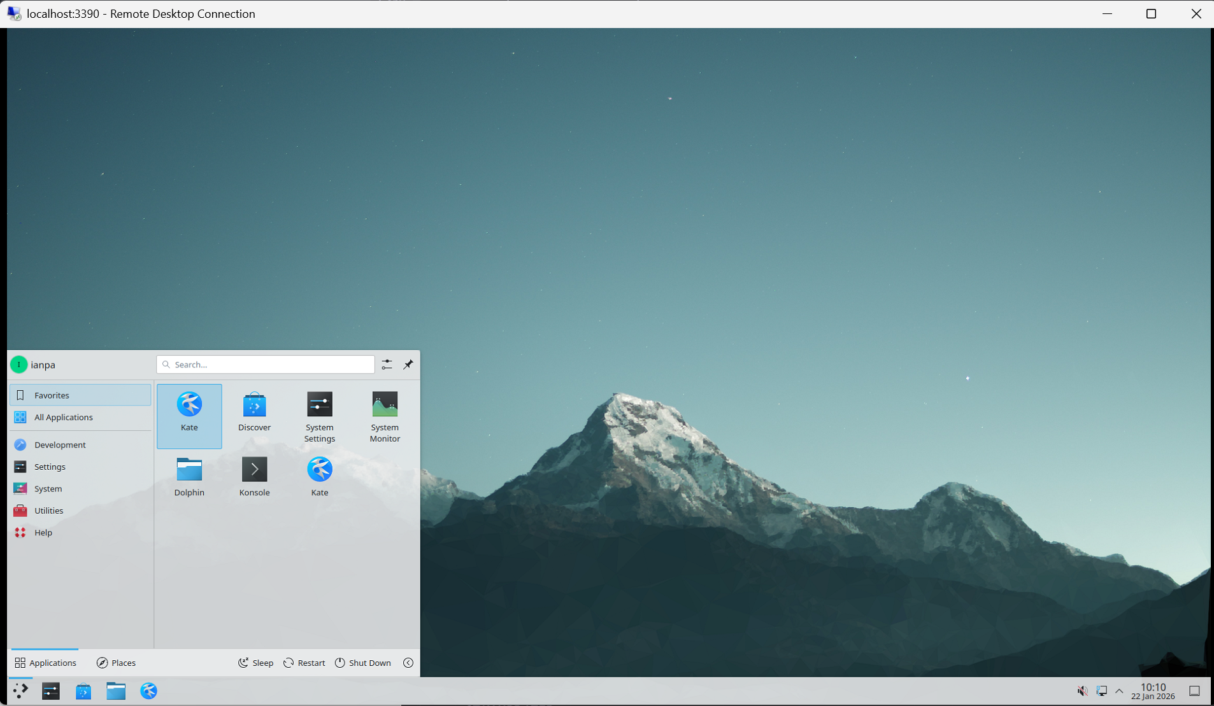Viewport: 1214px width, 706px height.
Task: Pin the application launcher open
Action: [x=408, y=364]
